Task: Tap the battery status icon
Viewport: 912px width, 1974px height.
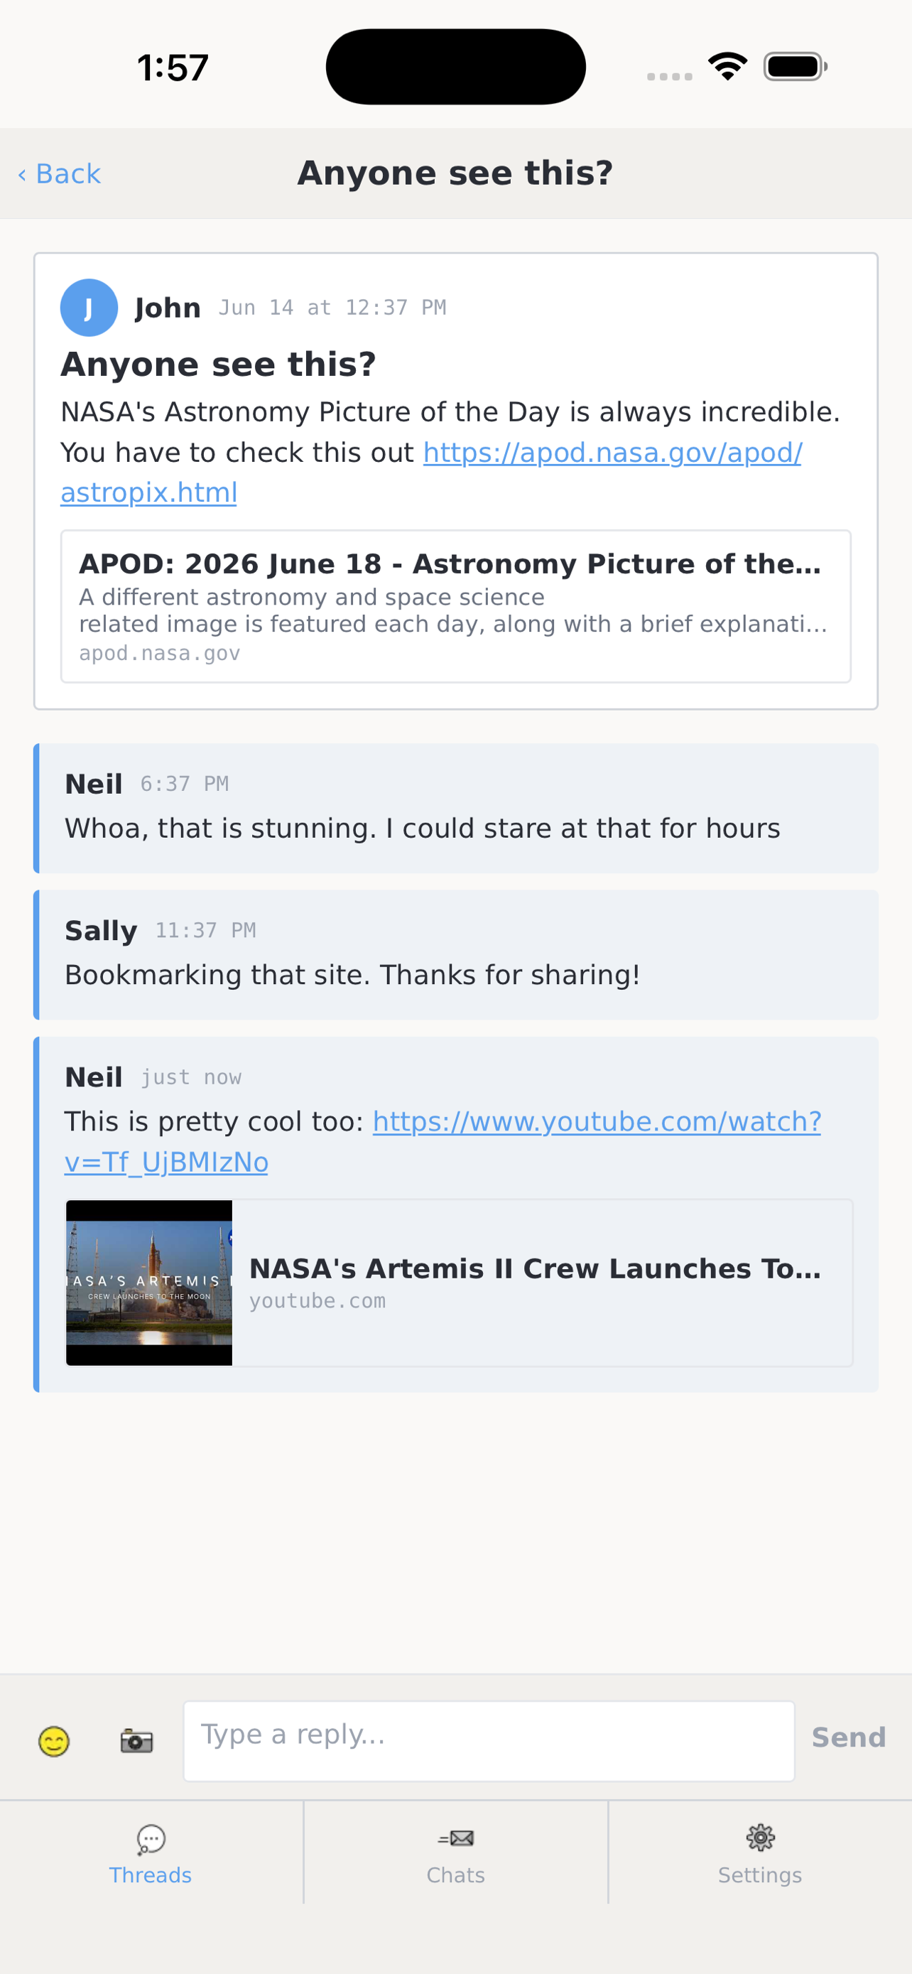Action: pos(796,67)
